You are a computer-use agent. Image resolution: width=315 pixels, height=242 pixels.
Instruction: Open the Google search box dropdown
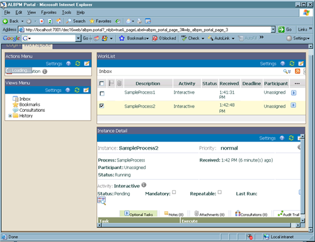(78, 38)
